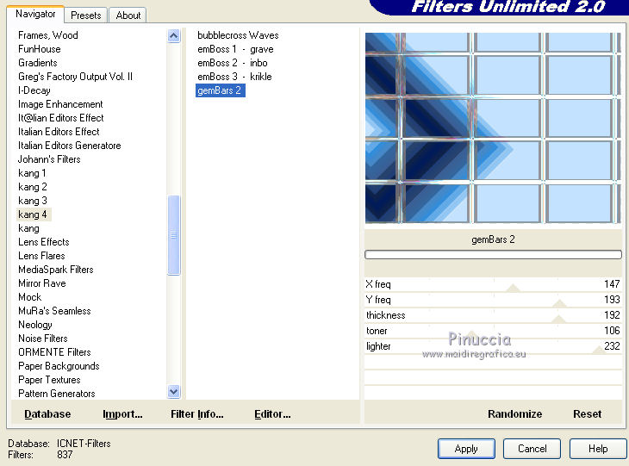Select the Paper Backgrounds category

pos(59,366)
